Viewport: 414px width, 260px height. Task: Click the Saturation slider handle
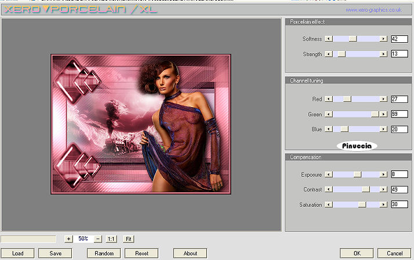point(362,204)
